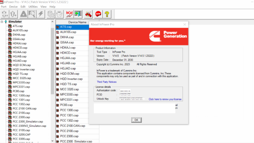Click the greyed capture file toolbar icon
Screen dimensions: 254x143
[x=59, y=14]
